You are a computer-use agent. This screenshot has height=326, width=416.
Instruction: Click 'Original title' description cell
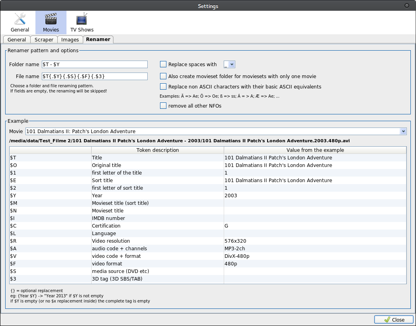click(158, 165)
